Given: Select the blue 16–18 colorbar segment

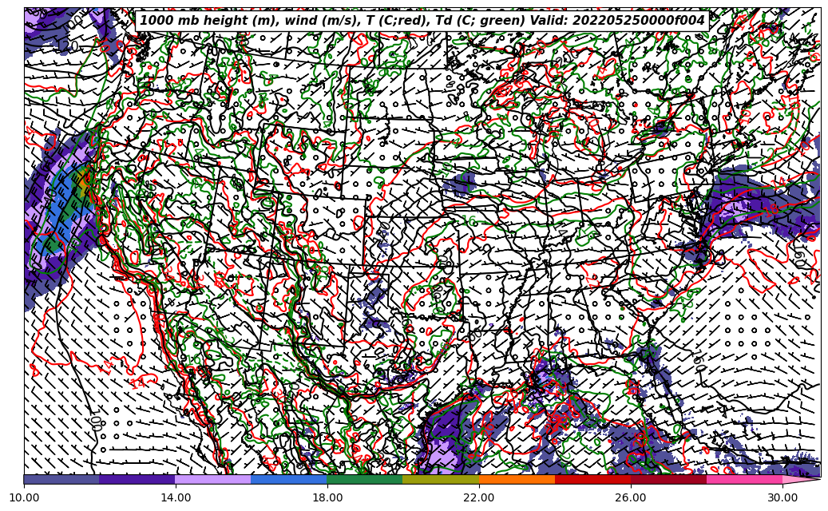Looking at the screenshot, I should point(289,479).
